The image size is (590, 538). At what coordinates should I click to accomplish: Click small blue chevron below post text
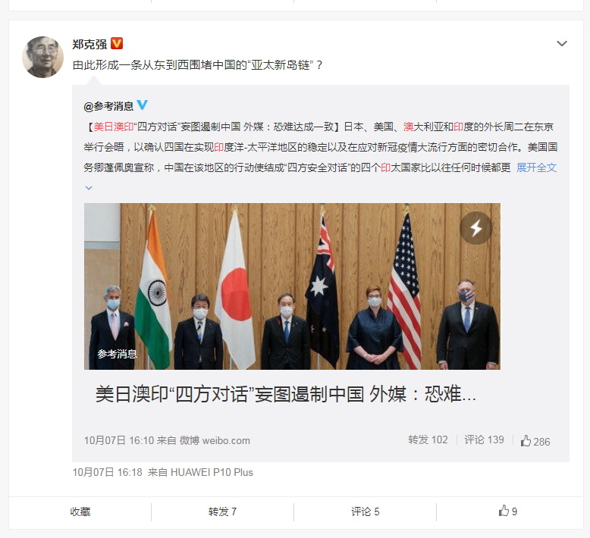click(x=89, y=188)
